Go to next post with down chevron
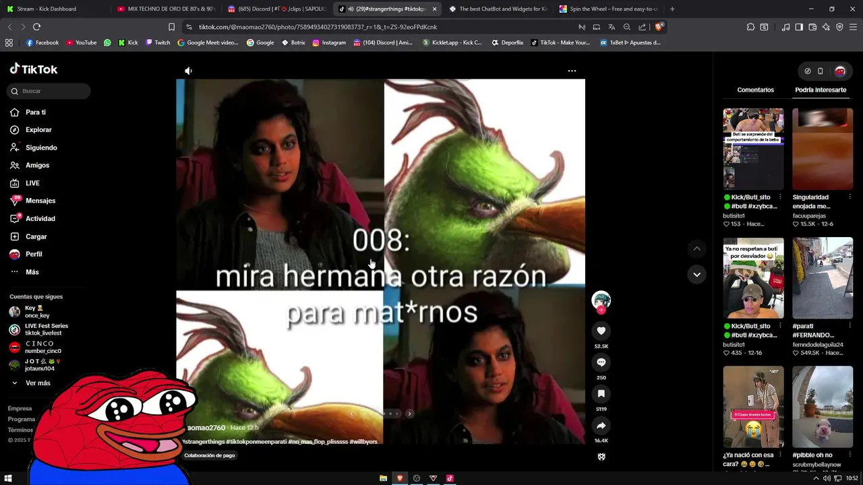The height and width of the screenshot is (485, 863). pos(696,274)
